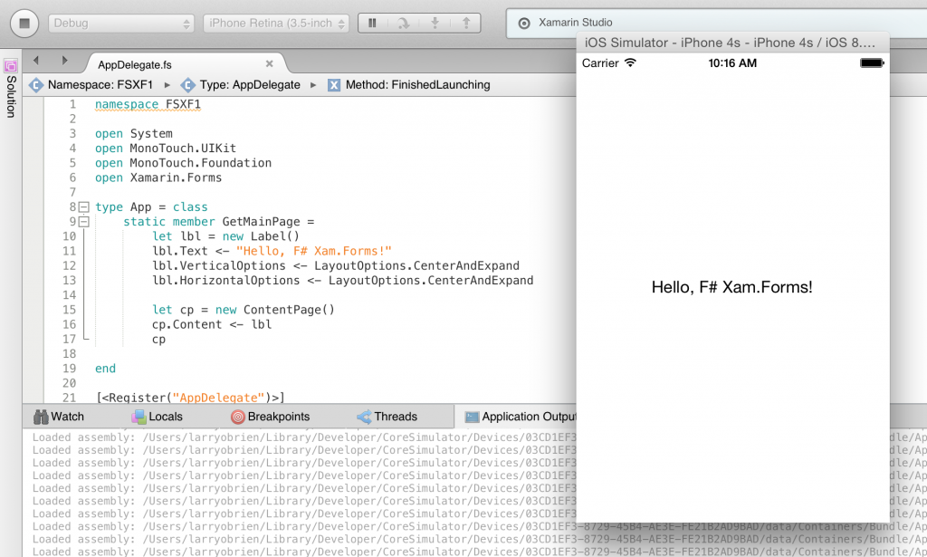Step over the current line
The height and width of the screenshot is (557, 927).
pos(403,23)
